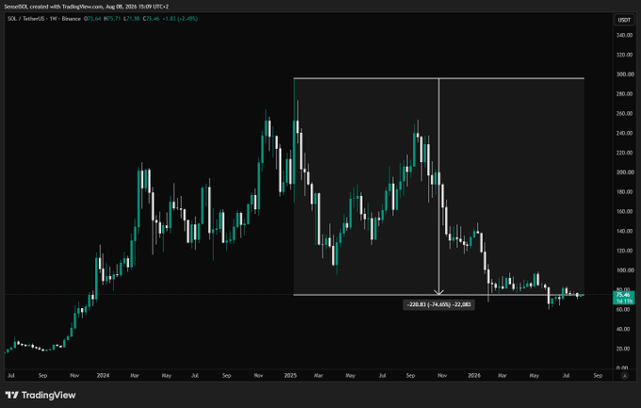This screenshot has height=408, width=641.
Task: Click the 260.00 price axis label
Action: (x=625, y=114)
